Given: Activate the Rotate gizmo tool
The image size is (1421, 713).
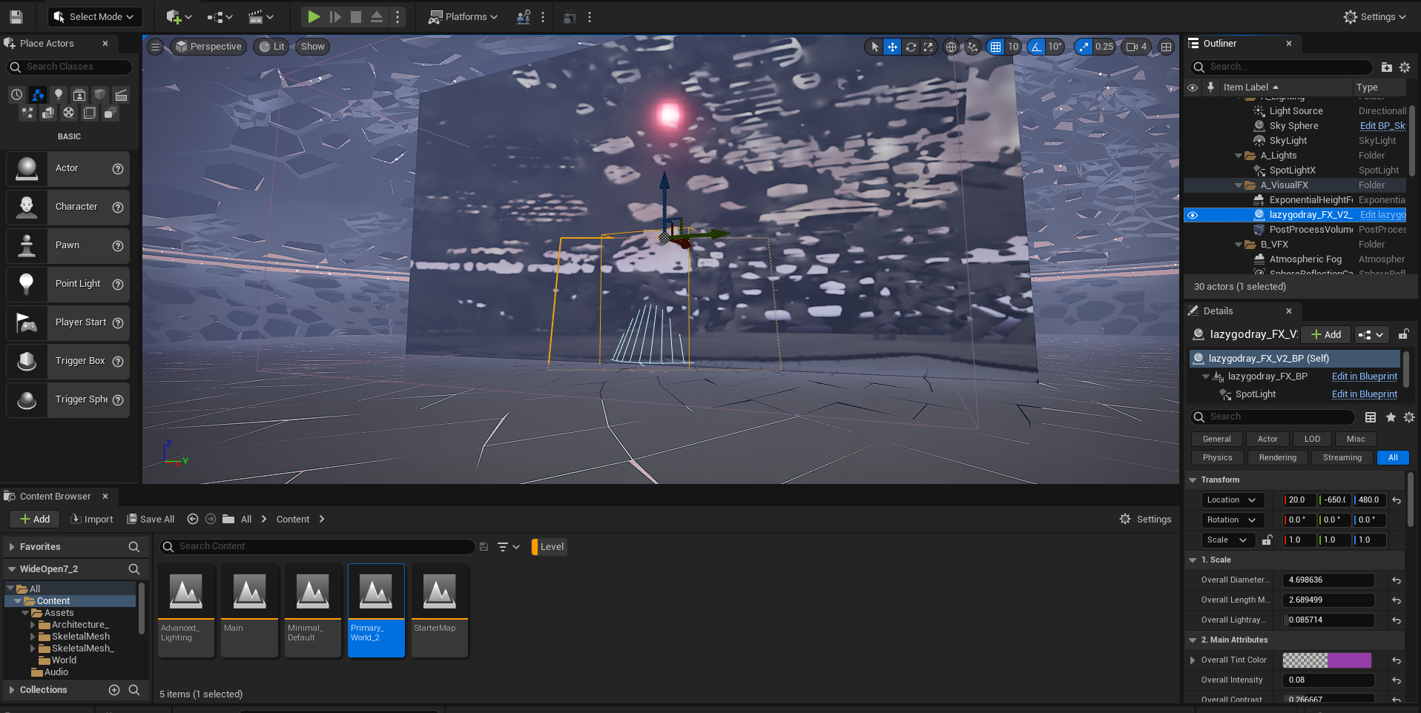Looking at the screenshot, I should [911, 47].
